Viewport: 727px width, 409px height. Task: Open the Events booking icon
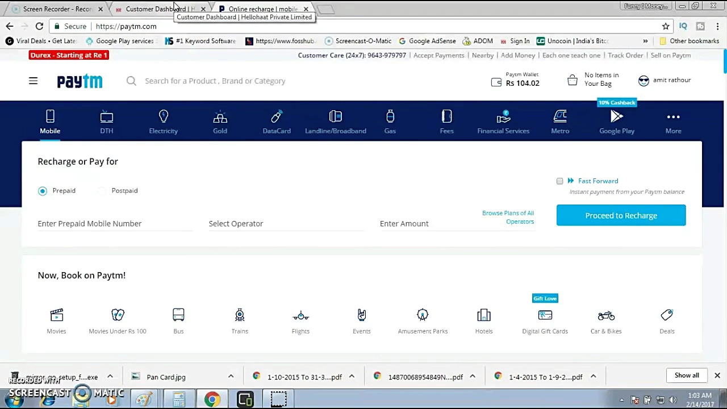362,316
